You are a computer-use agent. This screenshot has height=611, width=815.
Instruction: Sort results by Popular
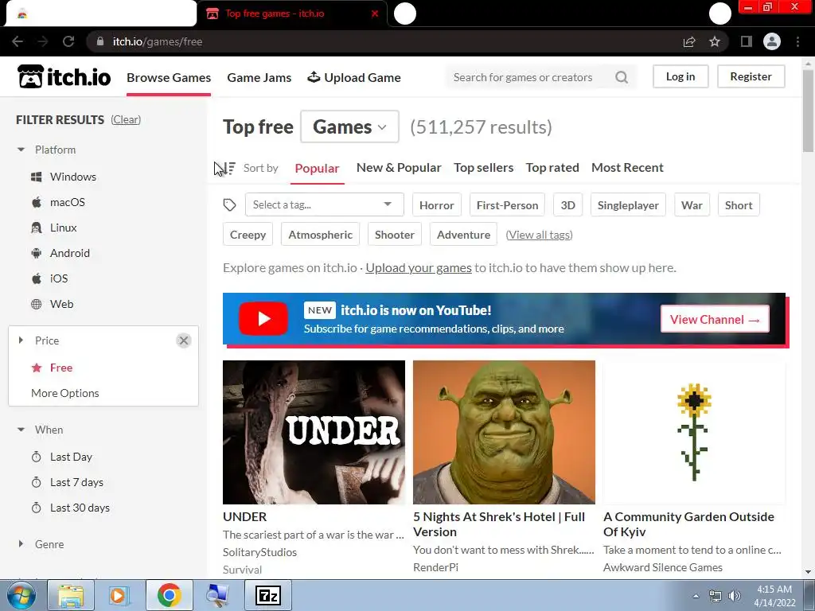tap(317, 169)
